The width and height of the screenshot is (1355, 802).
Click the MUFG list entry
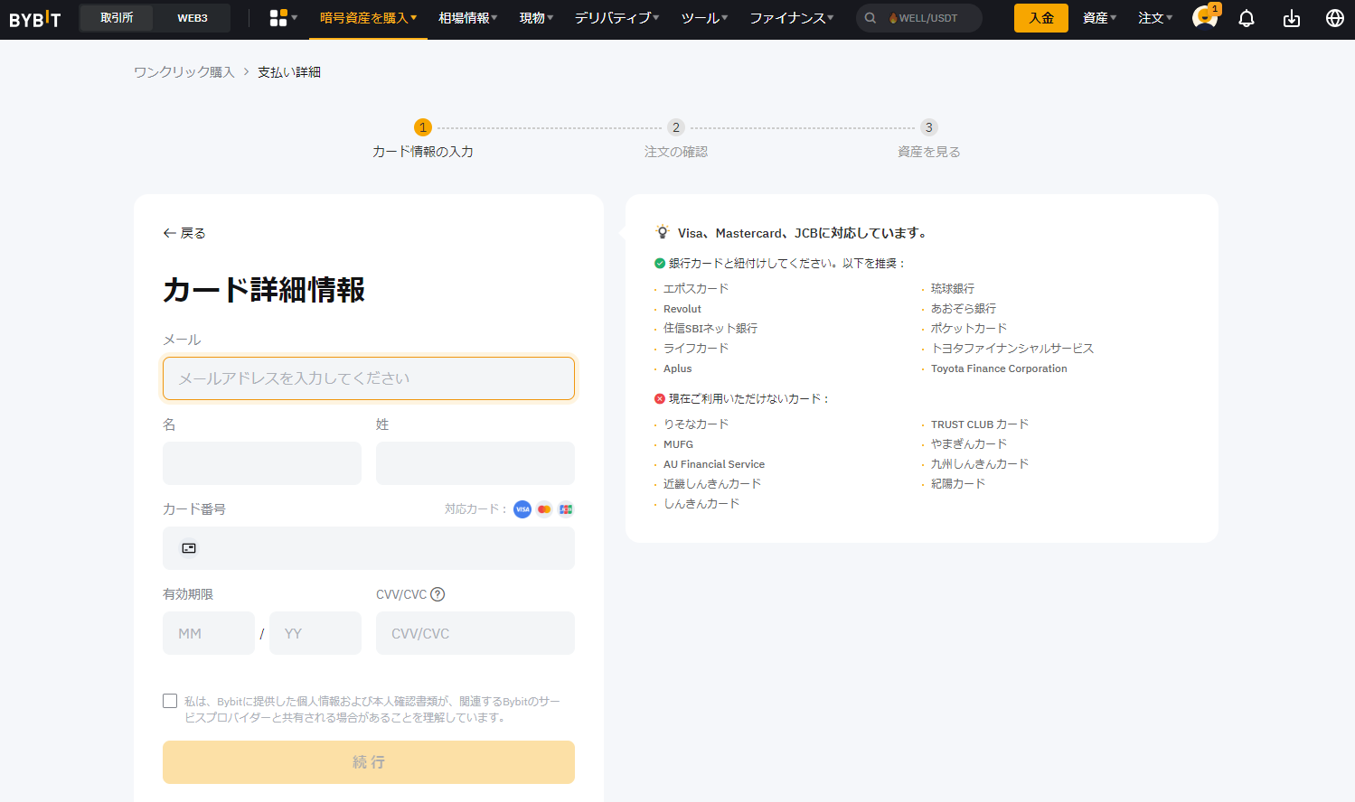679,444
